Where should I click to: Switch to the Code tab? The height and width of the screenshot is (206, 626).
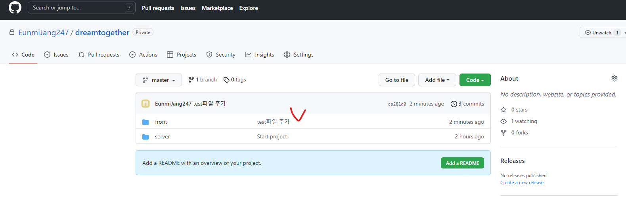pos(23,55)
